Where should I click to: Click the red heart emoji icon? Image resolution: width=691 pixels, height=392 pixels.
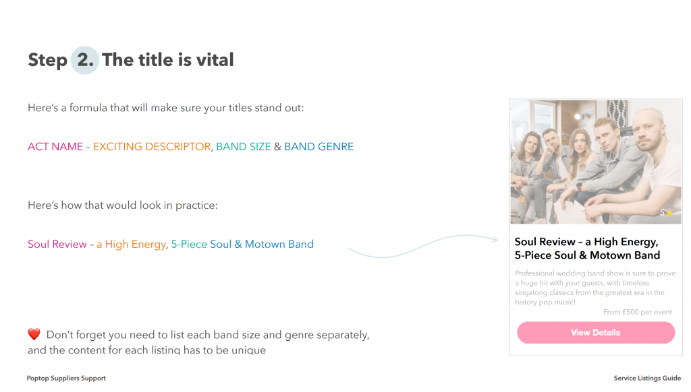tap(34, 334)
